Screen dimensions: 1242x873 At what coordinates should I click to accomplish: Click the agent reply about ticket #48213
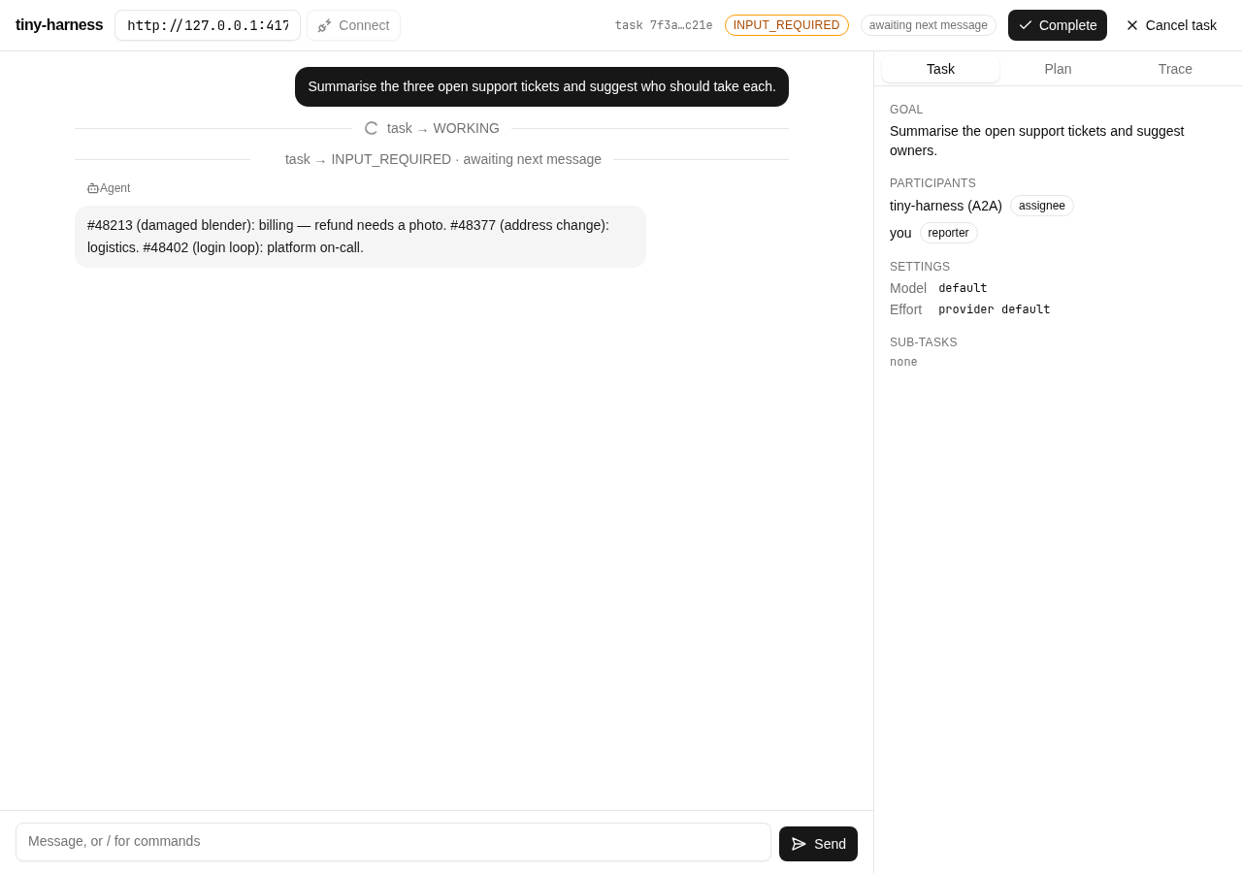pos(360,237)
